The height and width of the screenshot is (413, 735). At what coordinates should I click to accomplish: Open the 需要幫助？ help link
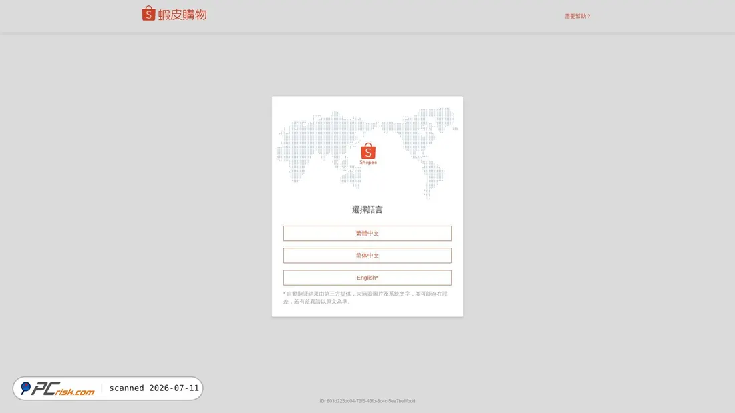[577, 16]
